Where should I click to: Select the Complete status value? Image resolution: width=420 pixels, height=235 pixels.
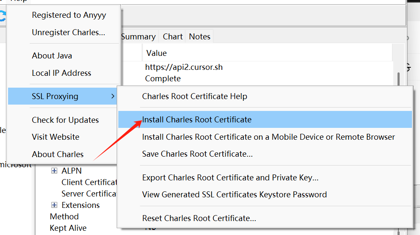click(x=163, y=78)
